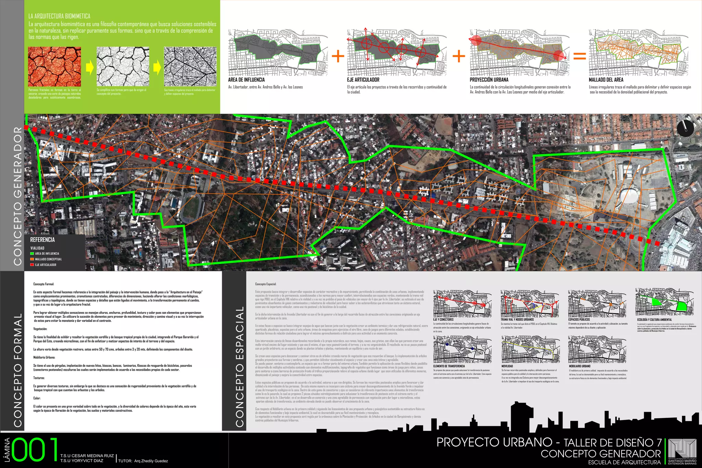Screen dimensions: 702x468
Task: Click the green 001 lámina number
Action: click(x=34, y=449)
